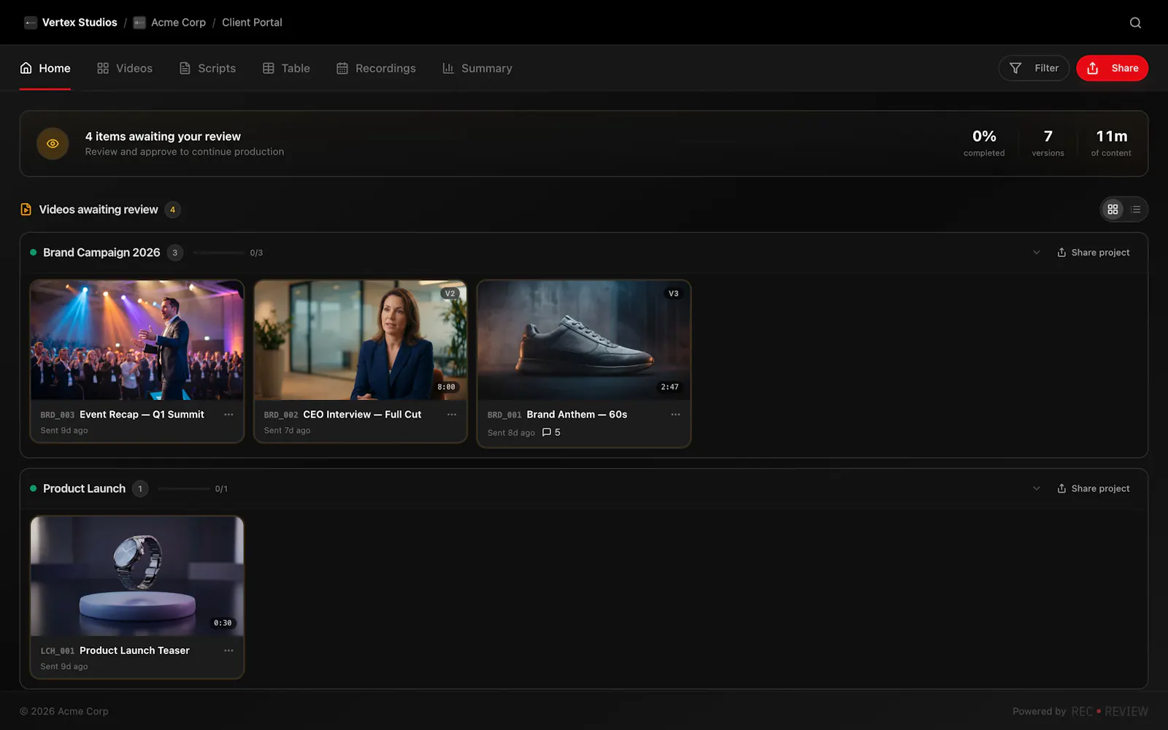Open more options for Event Recap — Q1 Summit
The height and width of the screenshot is (730, 1168).
228,415
